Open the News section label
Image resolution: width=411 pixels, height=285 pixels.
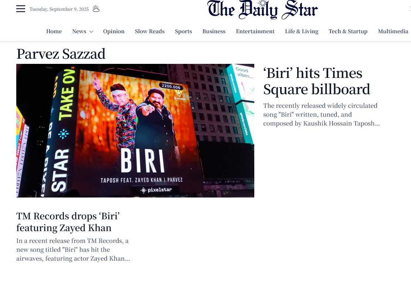click(79, 31)
